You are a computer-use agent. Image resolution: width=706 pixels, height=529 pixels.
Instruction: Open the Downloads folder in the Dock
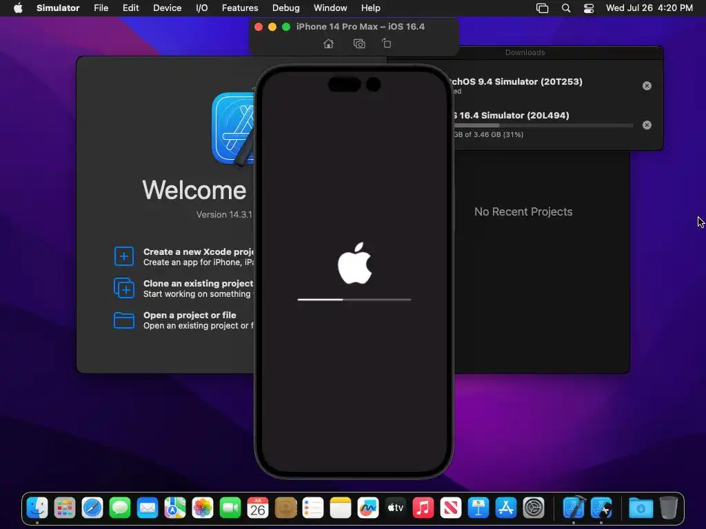[x=641, y=508]
